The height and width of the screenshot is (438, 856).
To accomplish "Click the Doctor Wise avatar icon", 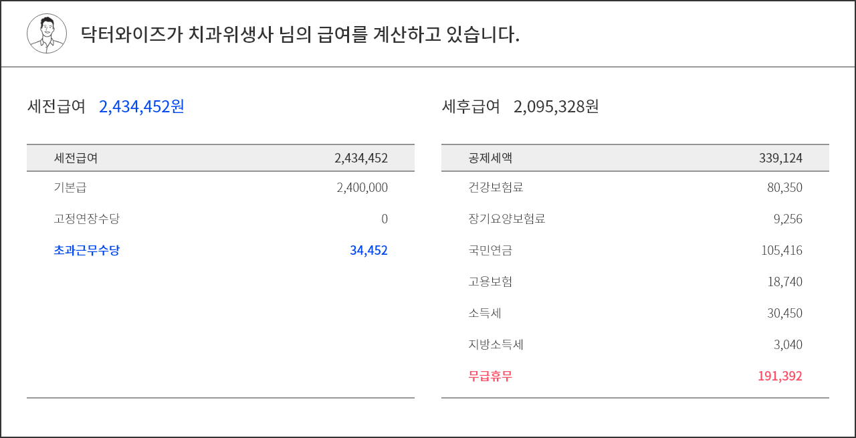I will (x=47, y=33).
